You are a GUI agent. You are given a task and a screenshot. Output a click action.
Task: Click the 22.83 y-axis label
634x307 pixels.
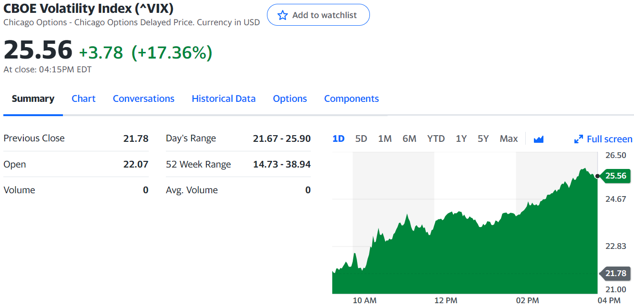coord(615,246)
